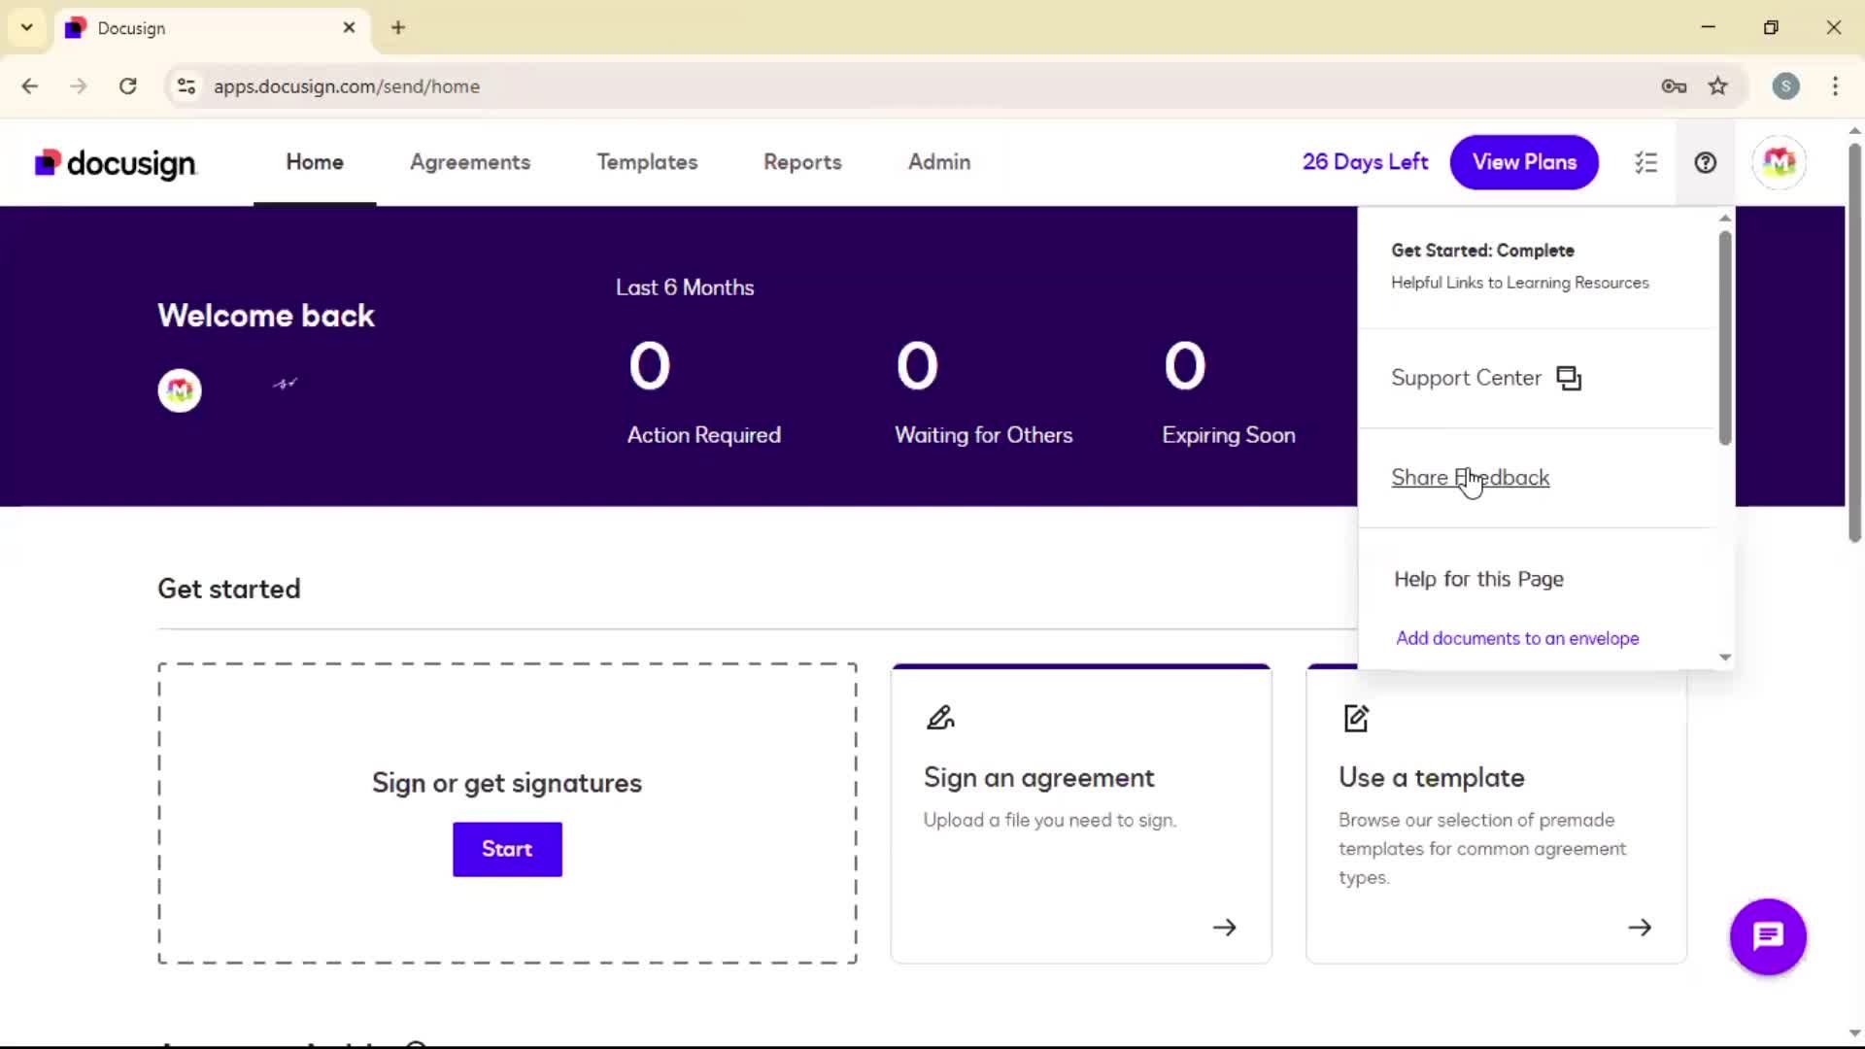Click the help panel scroll up arrow
1865x1049 pixels.
[1725, 218]
